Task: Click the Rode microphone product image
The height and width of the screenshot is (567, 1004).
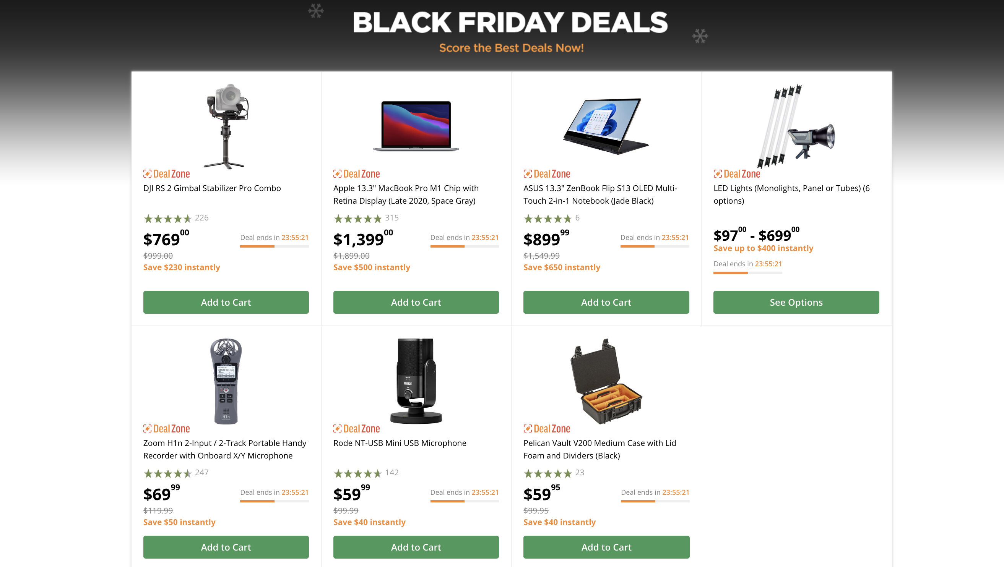Action: click(x=416, y=381)
